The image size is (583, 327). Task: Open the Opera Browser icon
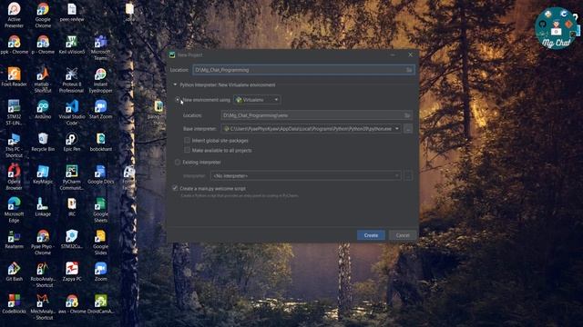pos(15,177)
